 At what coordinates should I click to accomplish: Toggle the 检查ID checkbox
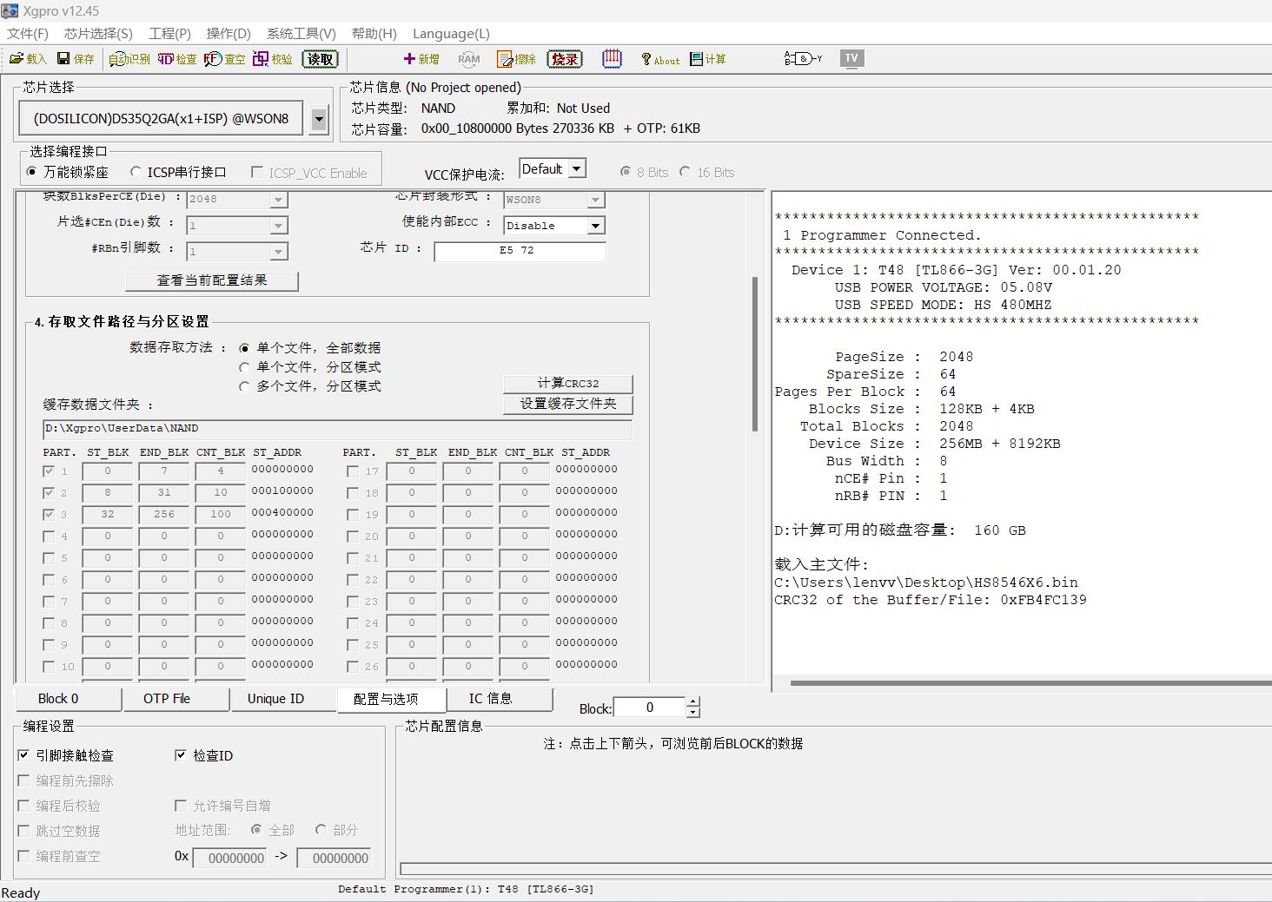click(x=181, y=755)
